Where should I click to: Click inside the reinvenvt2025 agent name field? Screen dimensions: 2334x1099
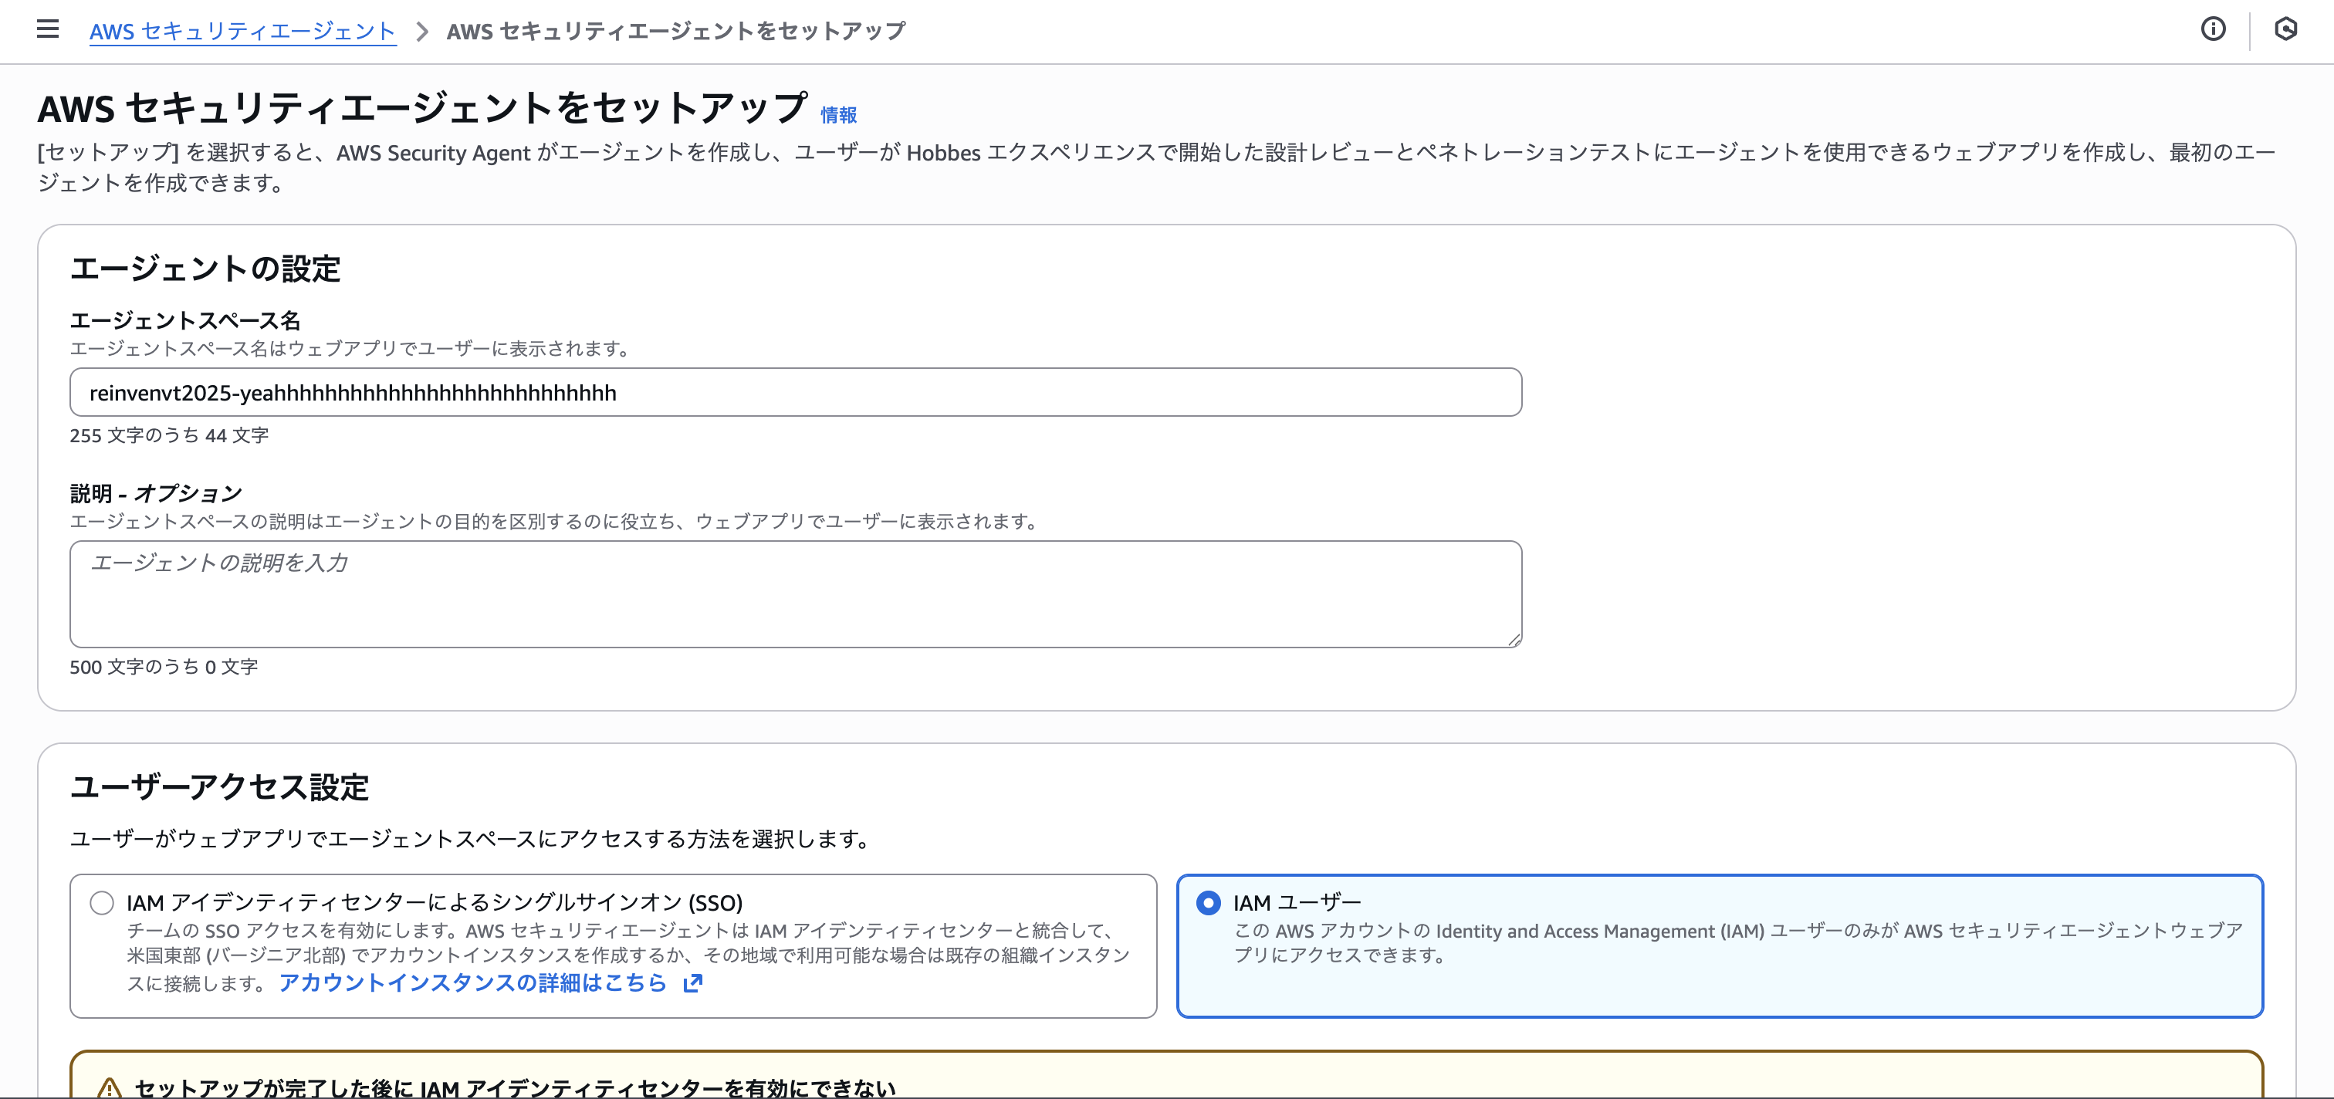[x=795, y=392]
